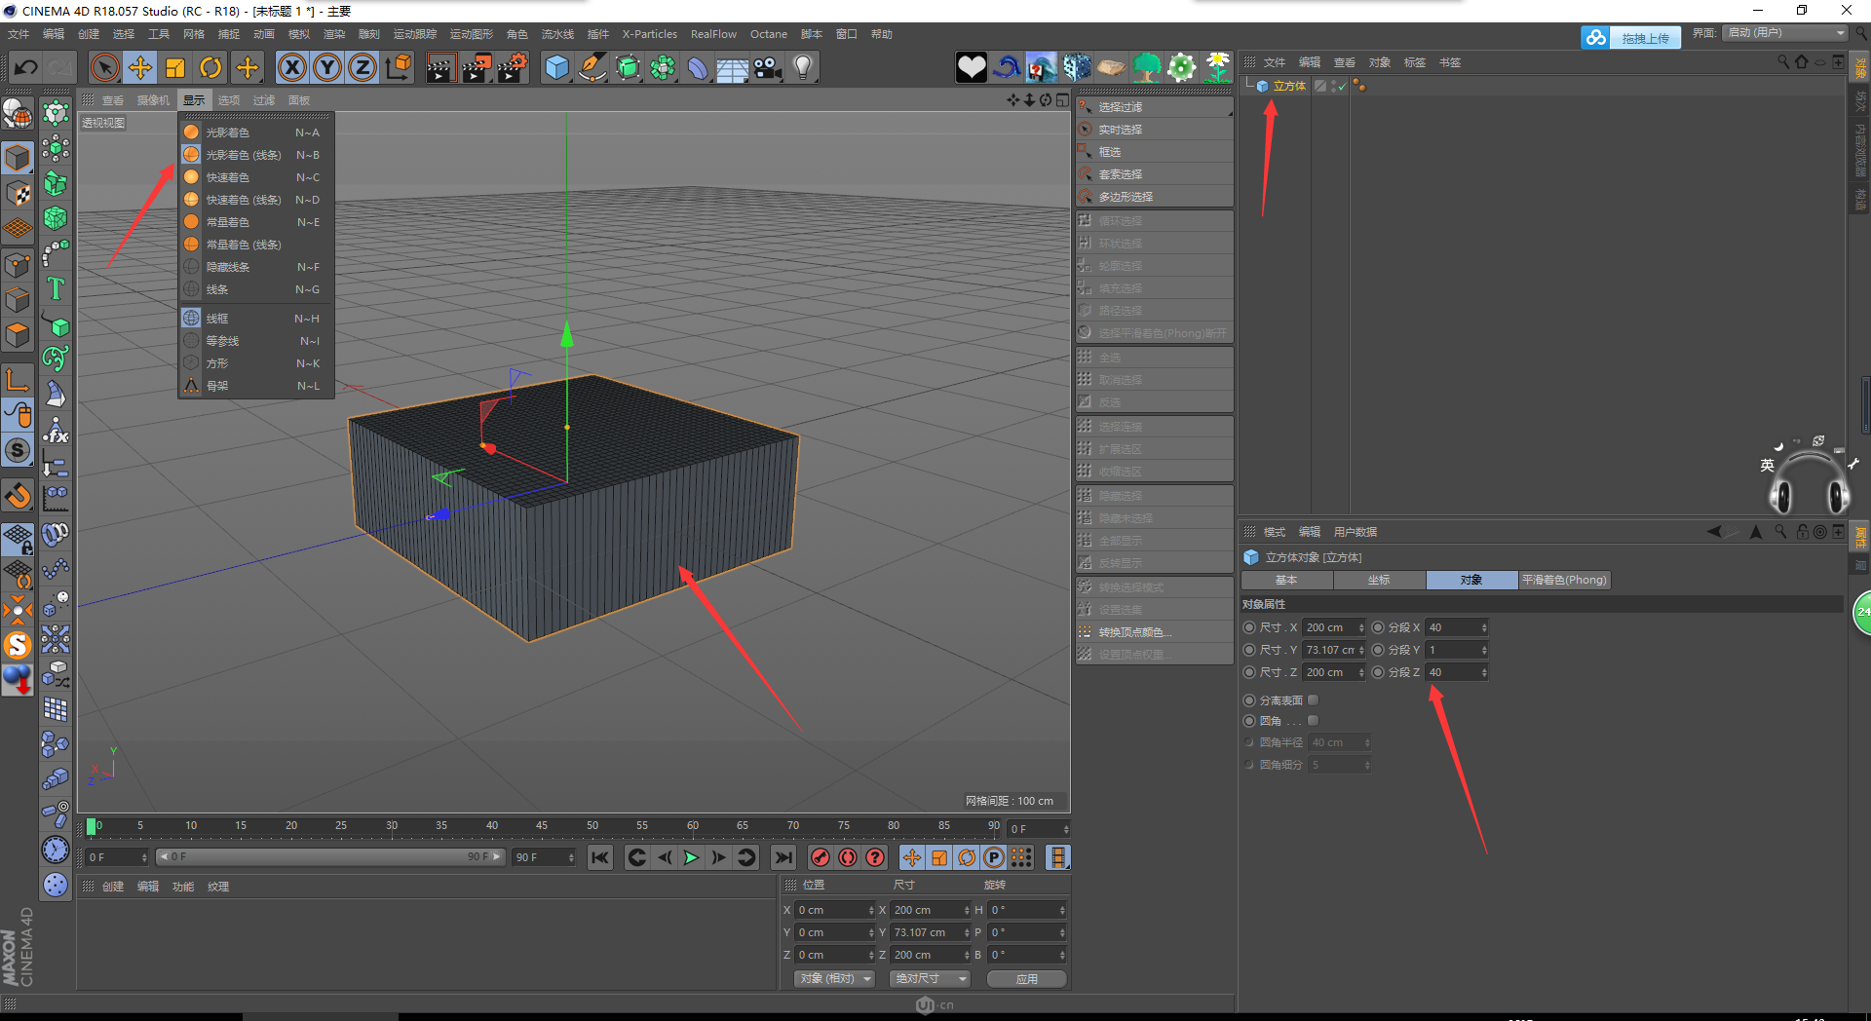
Task: Choose 线条 from the display menu
Action: click(x=217, y=289)
